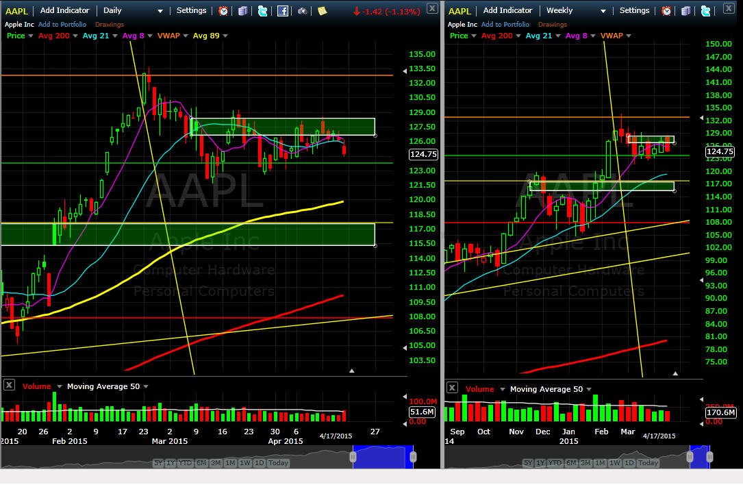The height and width of the screenshot is (485, 743).
Task: Open Drawings link in Daily chart
Action: (x=110, y=25)
